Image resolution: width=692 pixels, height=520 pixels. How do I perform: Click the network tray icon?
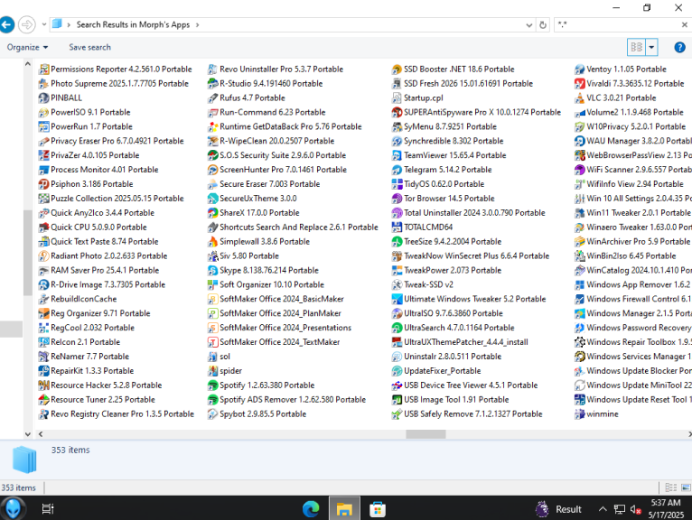click(x=619, y=509)
